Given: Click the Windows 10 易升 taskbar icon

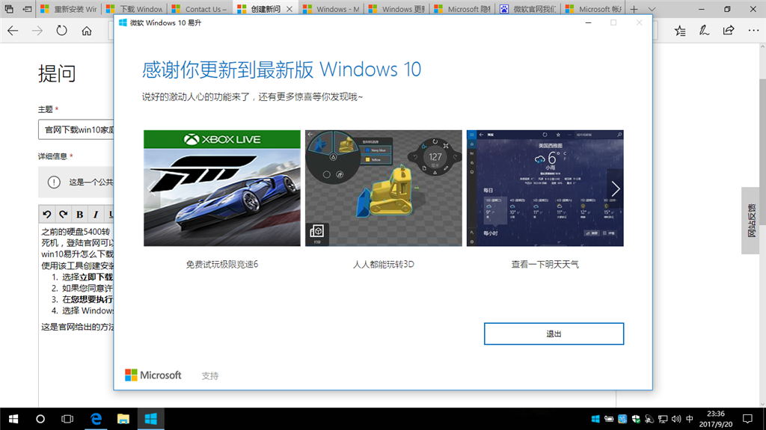Looking at the screenshot, I should [x=150, y=419].
